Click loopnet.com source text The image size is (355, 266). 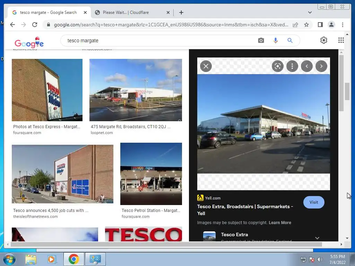(102, 133)
